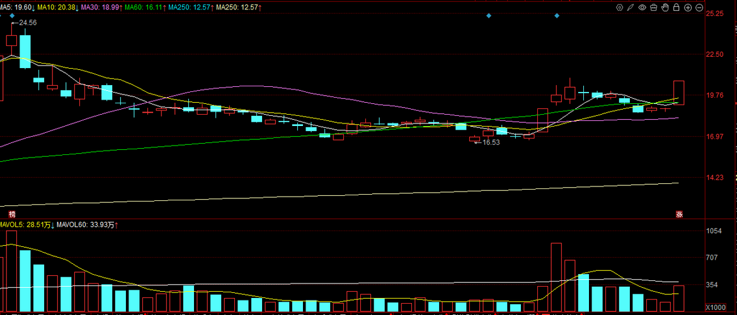Toggle the chart lock icon
Image resolution: width=737 pixels, height=315 pixels.
point(677,7)
